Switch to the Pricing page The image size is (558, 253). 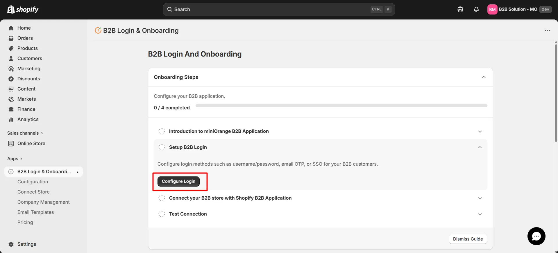click(25, 222)
